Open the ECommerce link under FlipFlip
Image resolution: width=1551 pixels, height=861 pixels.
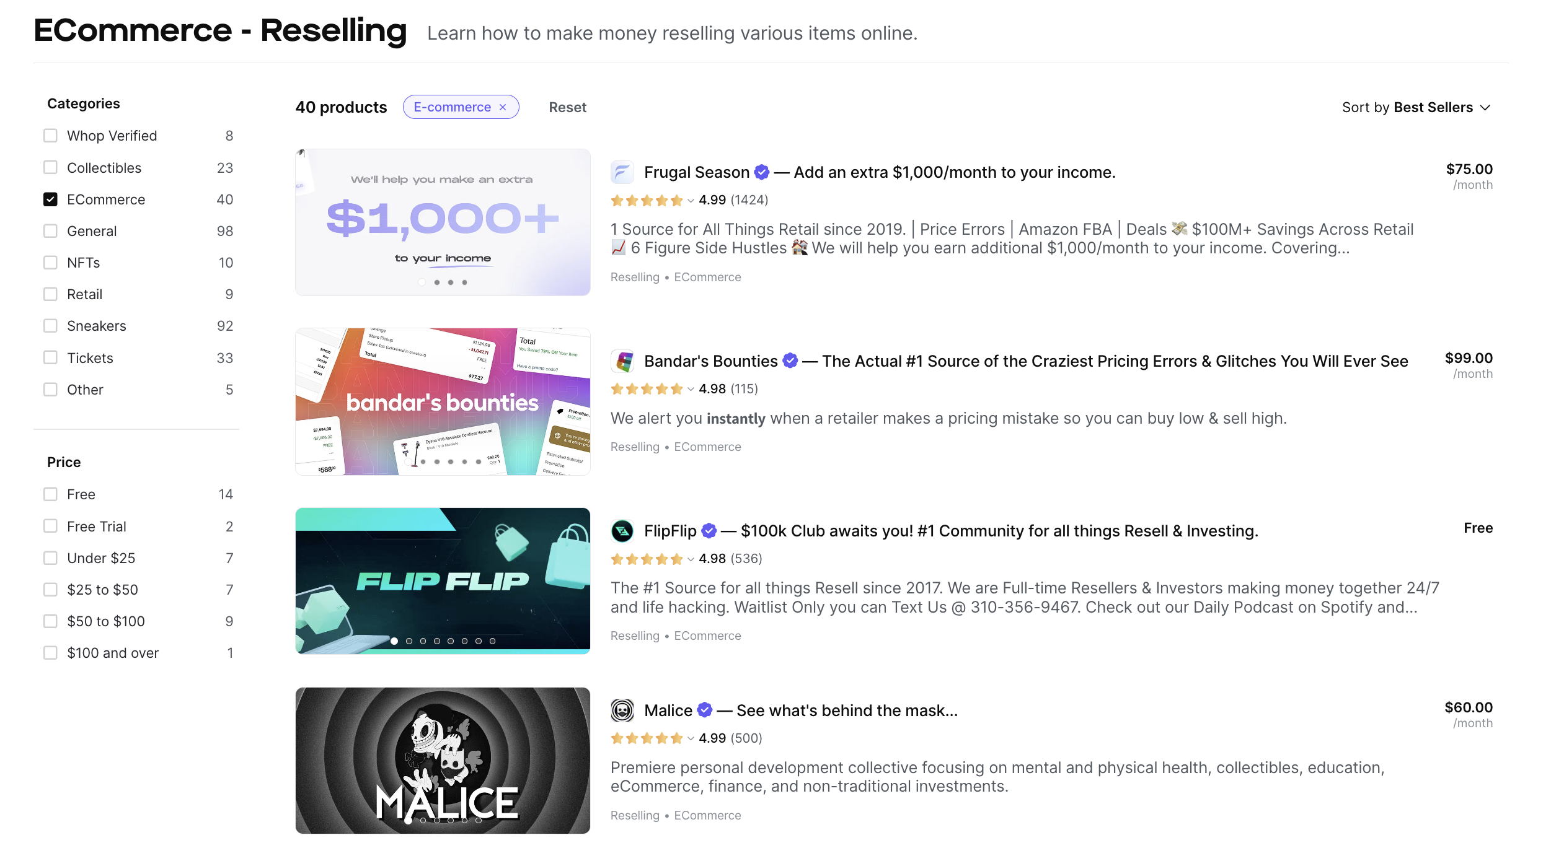707,636
